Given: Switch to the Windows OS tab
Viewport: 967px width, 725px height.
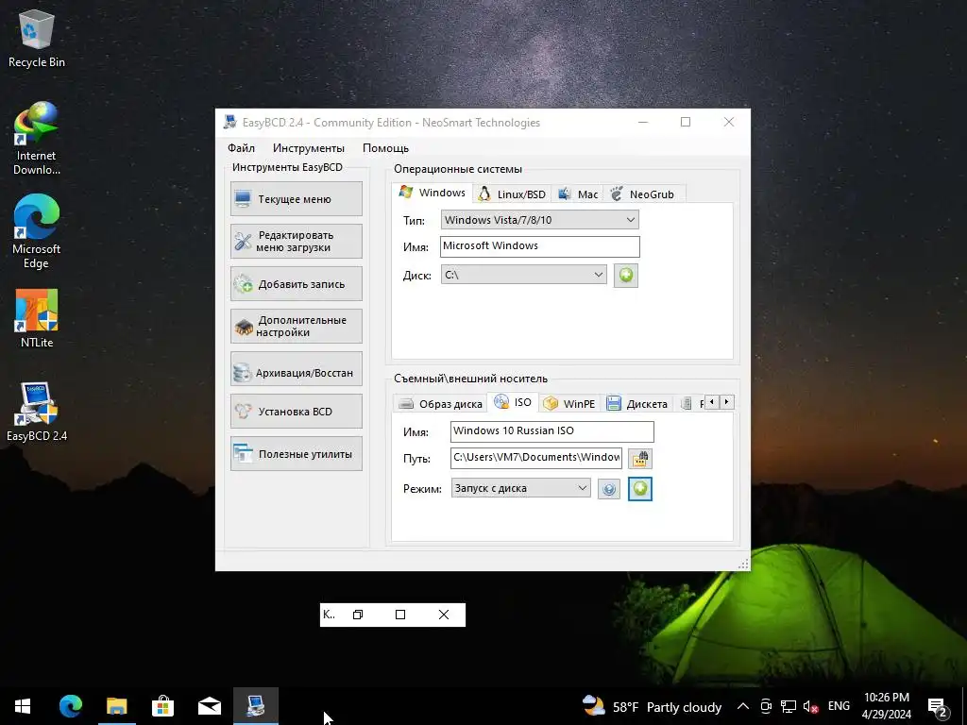Looking at the screenshot, I should point(432,193).
